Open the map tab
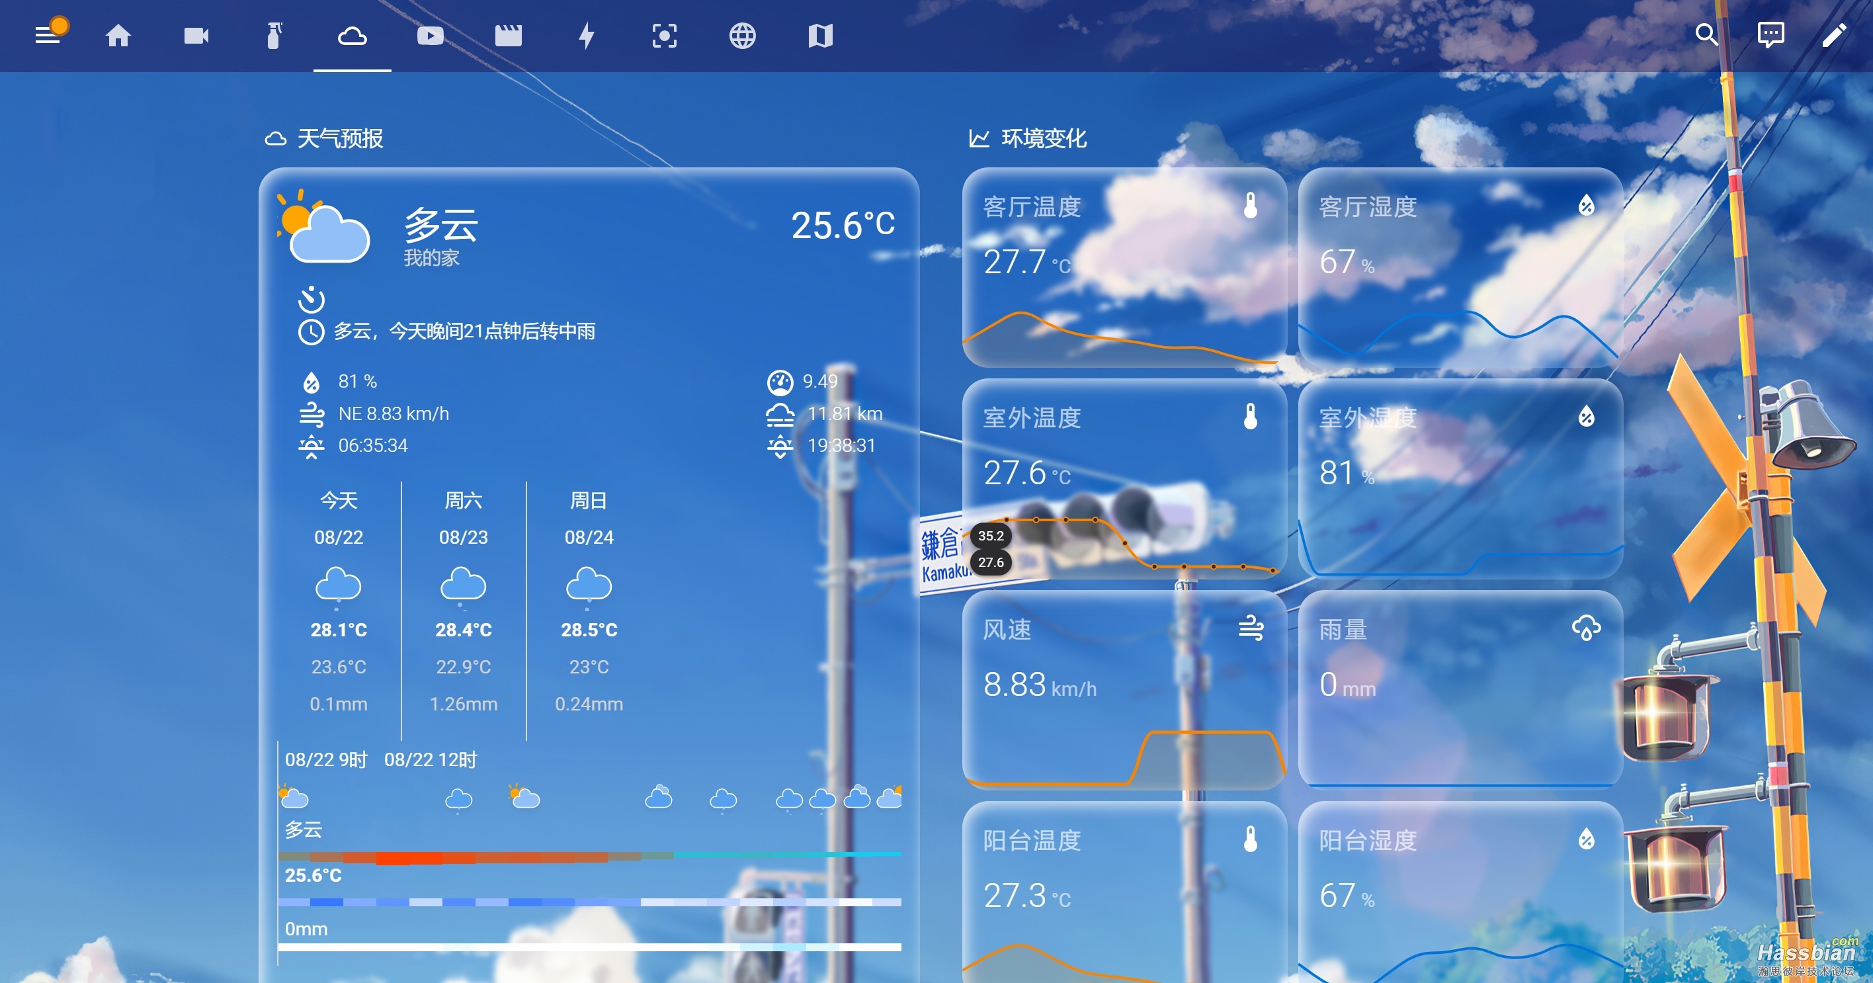 (x=820, y=36)
